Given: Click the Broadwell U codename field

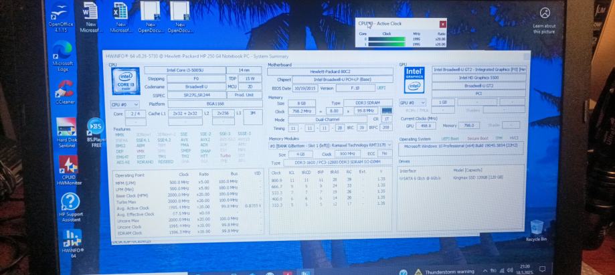Looking at the screenshot, I should click(x=197, y=87).
